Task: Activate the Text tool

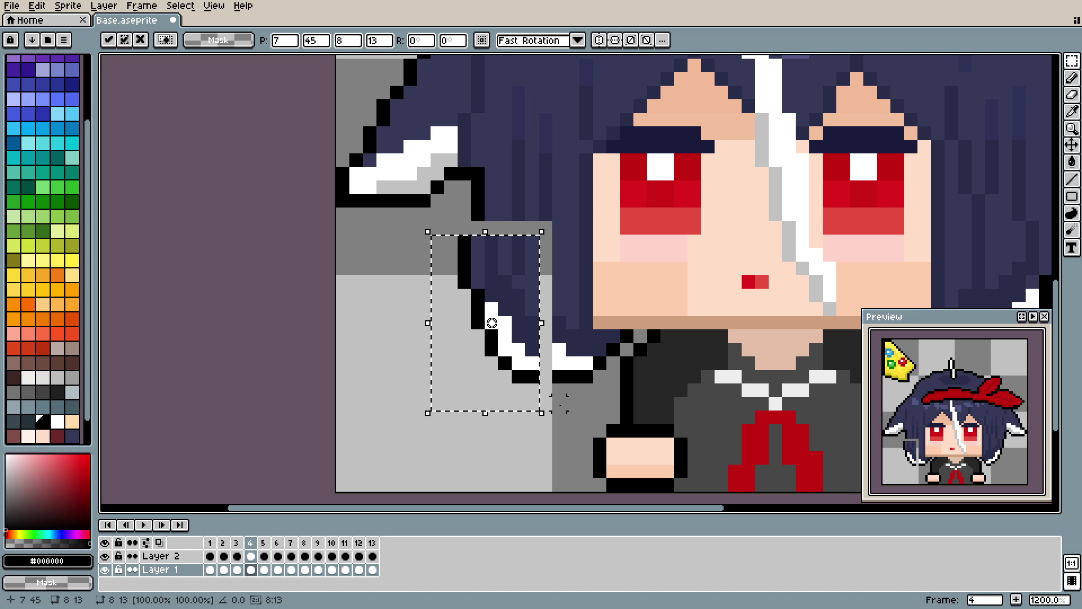Action: tap(1071, 248)
